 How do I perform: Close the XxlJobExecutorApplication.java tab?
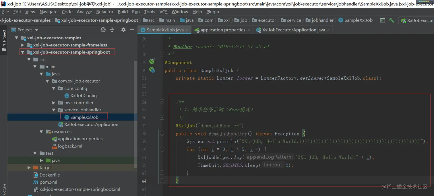pyautogui.click(x=328, y=30)
